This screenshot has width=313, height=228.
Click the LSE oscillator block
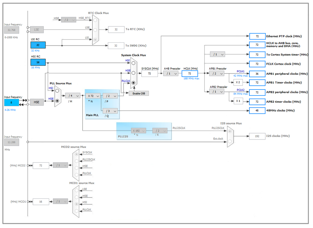[37, 30]
